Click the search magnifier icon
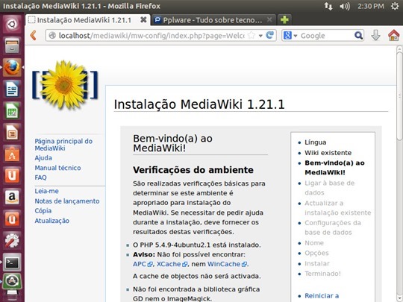Screen dimensions: 403x302 click(x=358, y=36)
